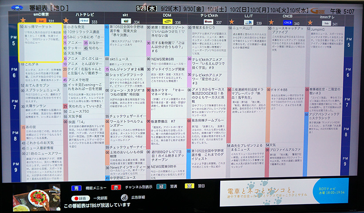Select the DDM channel header name
Image resolution: width=364 pixels, height=213 pixels.
tap(167, 16)
